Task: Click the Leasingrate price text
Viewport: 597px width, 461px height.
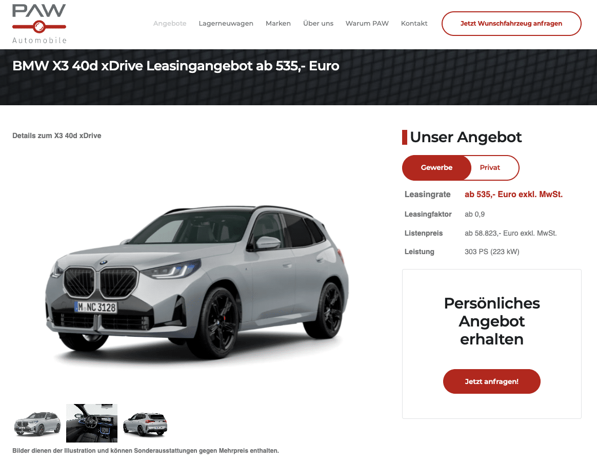Action: [513, 194]
